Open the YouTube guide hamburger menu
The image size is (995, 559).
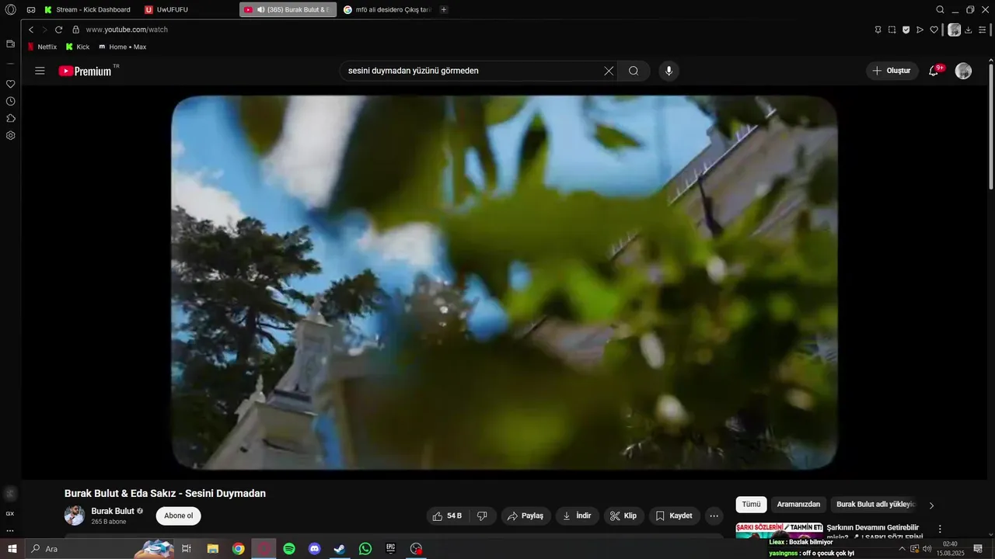tap(40, 71)
